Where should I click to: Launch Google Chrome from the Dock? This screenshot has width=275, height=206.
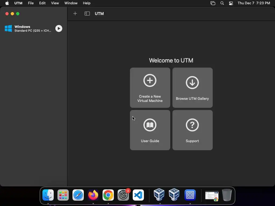[x=108, y=195]
